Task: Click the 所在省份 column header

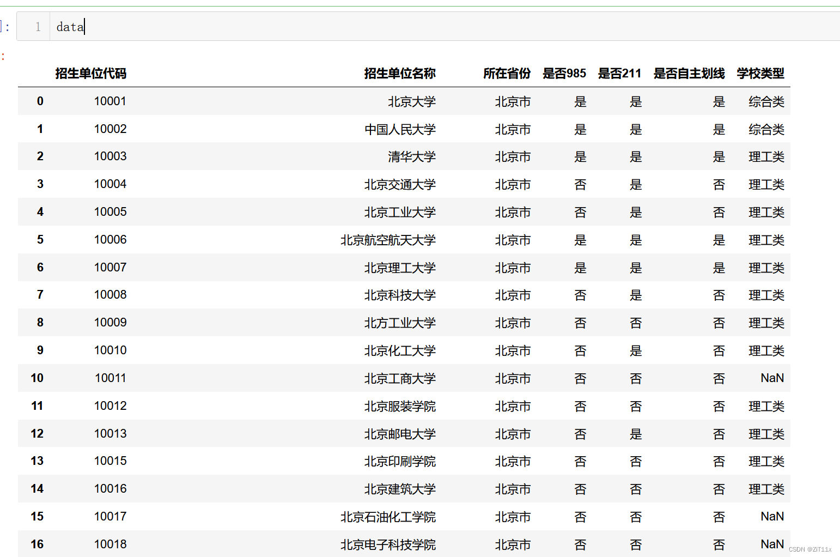Action: (x=507, y=74)
